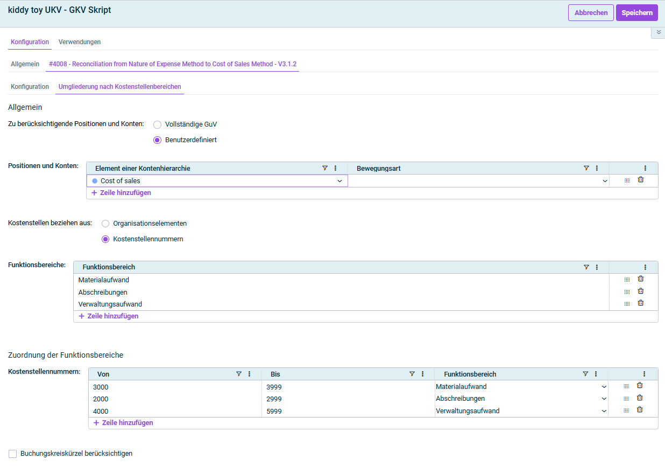Open Bewegungsart dropdown in first row
Screen dimensions: 665x466
(605, 181)
